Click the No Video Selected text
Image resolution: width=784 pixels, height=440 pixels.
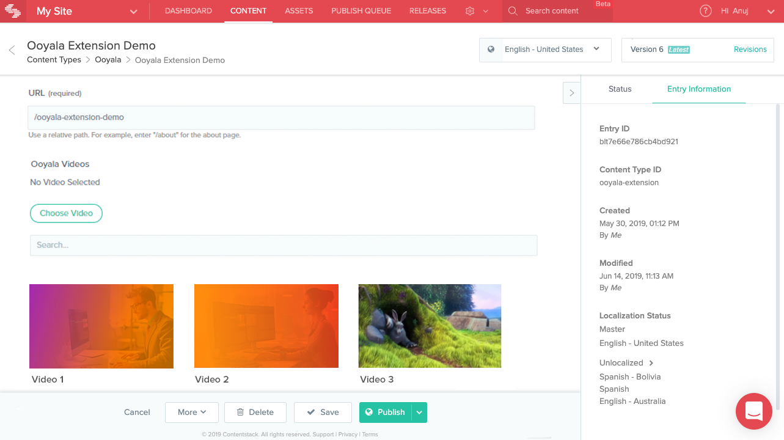(x=65, y=182)
